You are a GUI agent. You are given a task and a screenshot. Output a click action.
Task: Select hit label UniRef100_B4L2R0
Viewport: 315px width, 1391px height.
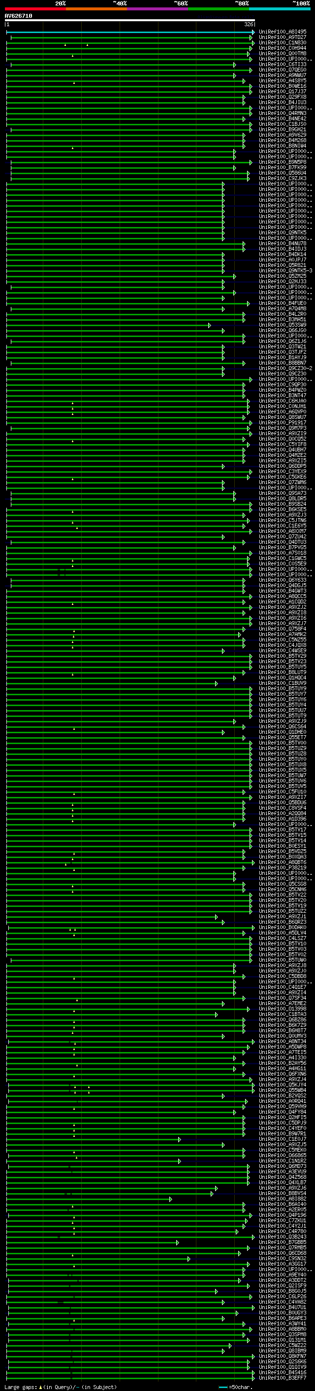[x=283, y=314]
